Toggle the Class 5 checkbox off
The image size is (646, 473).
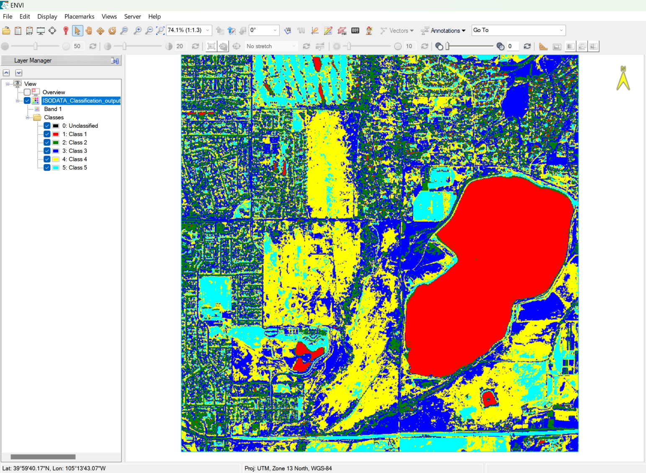[47, 168]
